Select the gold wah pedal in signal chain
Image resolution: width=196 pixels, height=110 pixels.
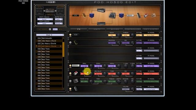coord(84,16)
